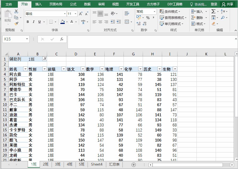Open the number format 常规 dropdown

point(154,11)
